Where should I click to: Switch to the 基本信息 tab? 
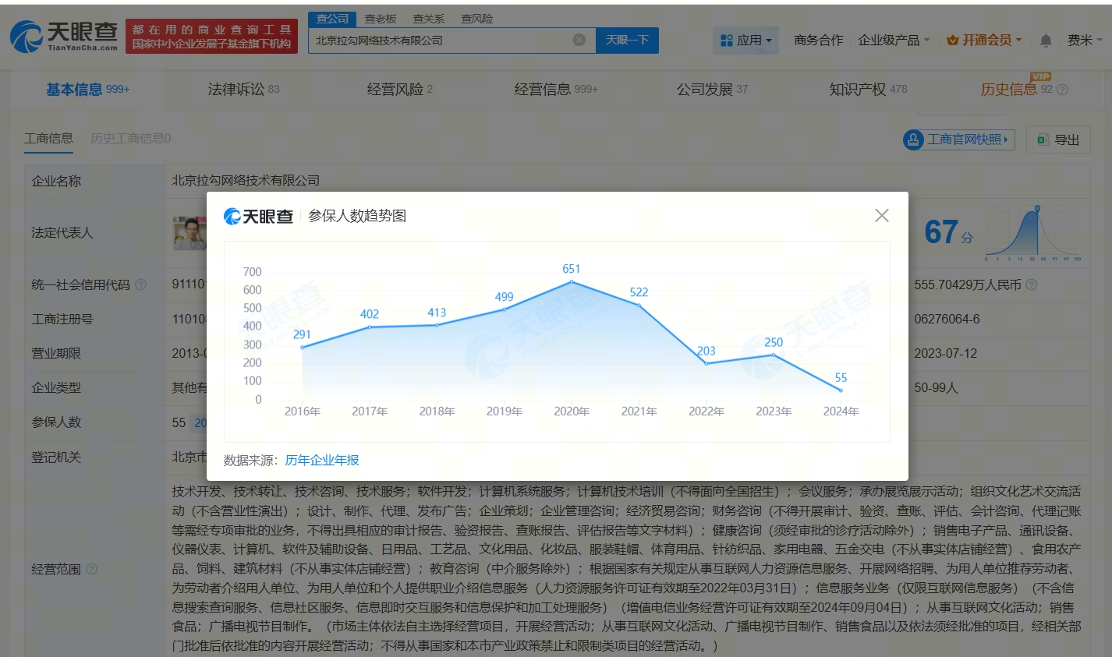pos(87,90)
